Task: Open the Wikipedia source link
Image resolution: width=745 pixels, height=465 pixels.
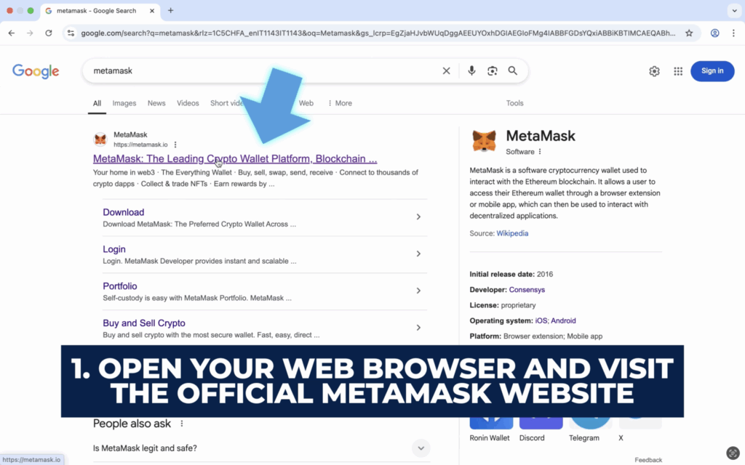Action: point(512,233)
